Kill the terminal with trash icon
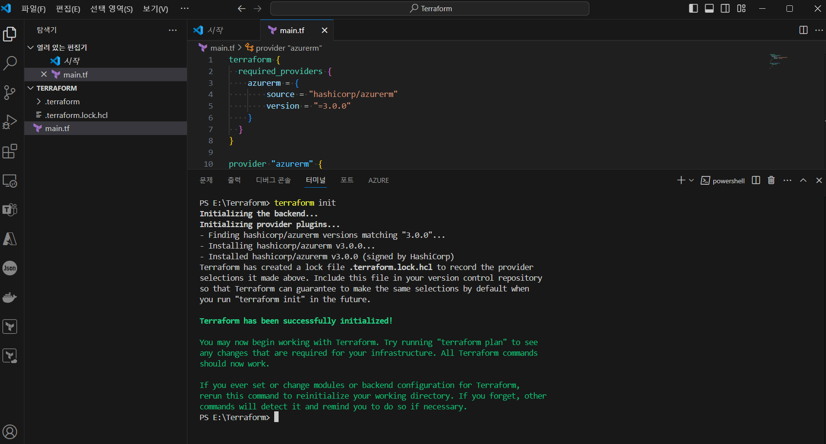Viewport: 826px width, 444px height. point(771,180)
